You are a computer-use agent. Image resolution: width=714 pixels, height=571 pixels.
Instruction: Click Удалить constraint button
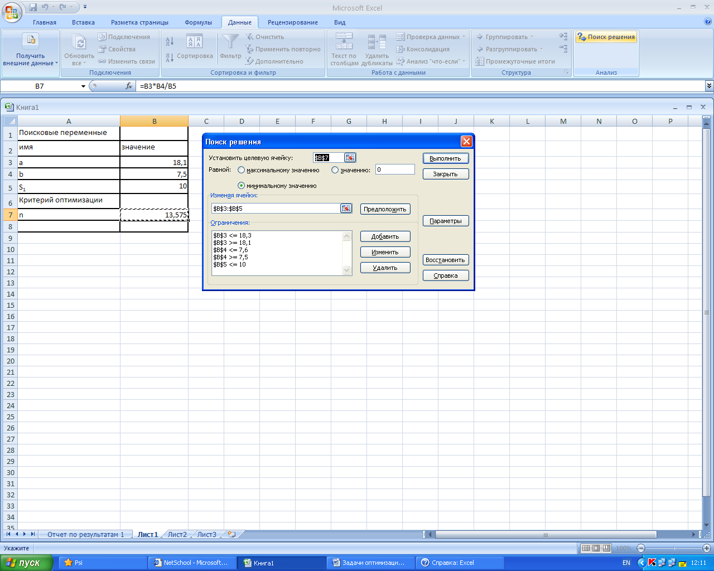385,268
